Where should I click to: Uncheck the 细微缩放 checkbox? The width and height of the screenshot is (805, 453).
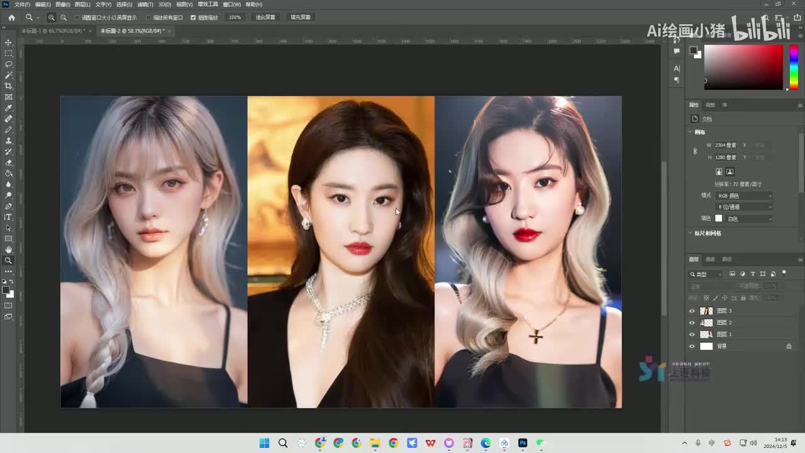pyautogui.click(x=193, y=18)
